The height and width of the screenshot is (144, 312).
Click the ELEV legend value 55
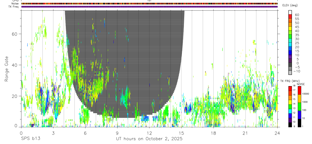point(297,19)
